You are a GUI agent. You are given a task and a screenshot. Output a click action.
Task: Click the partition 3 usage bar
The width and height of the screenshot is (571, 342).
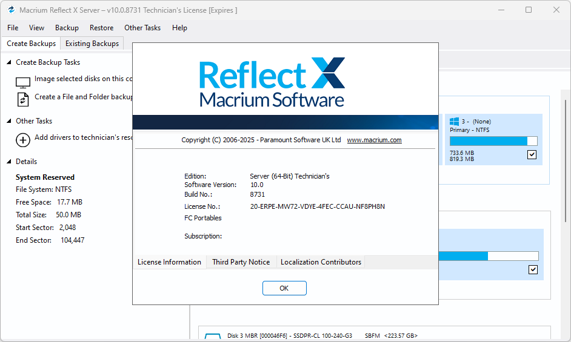[x=493, y=141]
